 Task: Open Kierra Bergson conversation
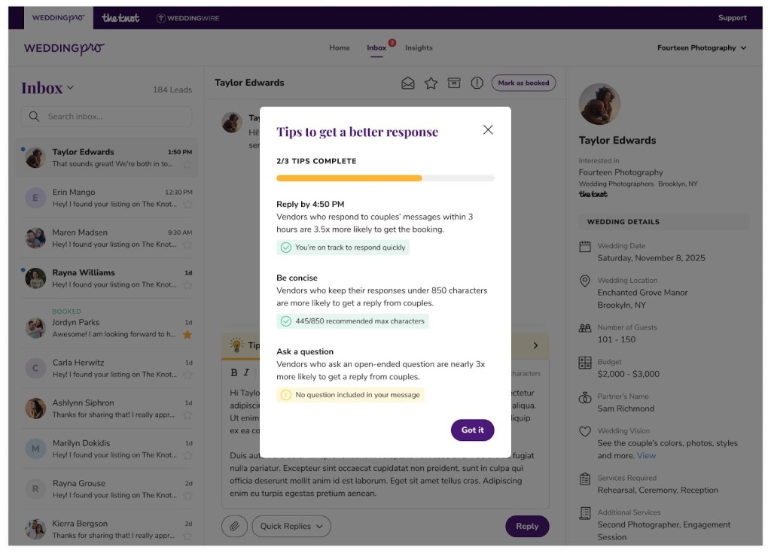tap(107, 529)
